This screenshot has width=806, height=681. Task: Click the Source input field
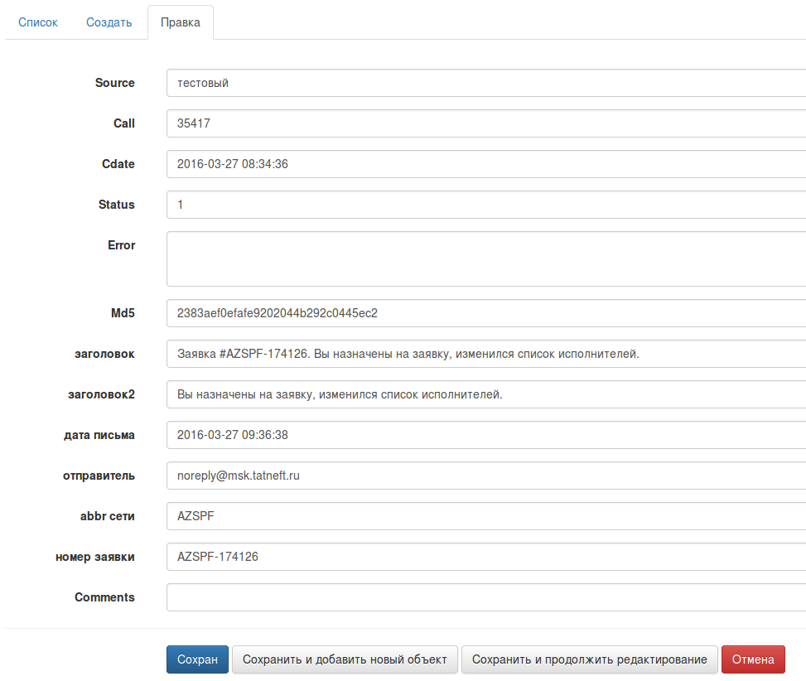485,83
